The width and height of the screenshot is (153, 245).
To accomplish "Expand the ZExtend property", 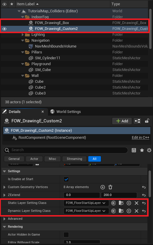I will 4,195.
